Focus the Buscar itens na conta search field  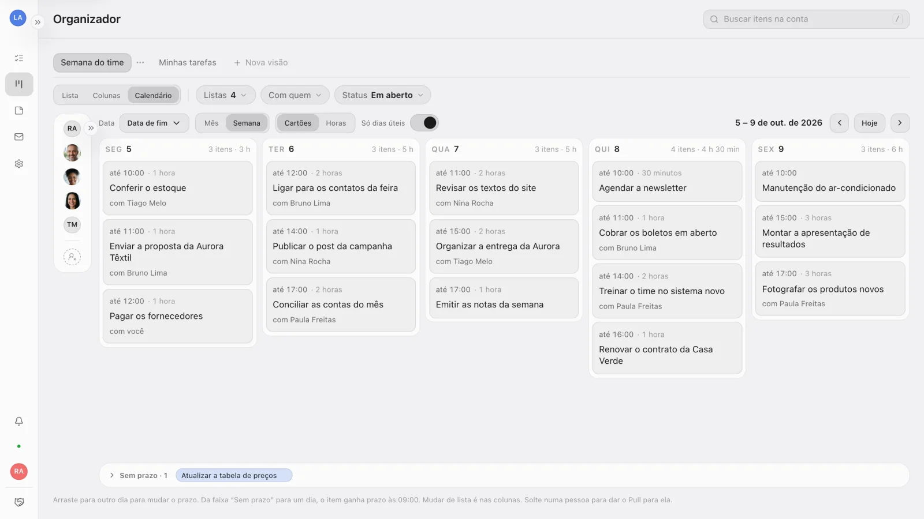806,19
